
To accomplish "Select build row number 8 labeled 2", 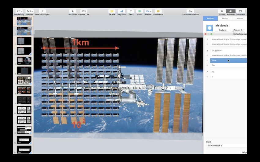I will [228, 77].
